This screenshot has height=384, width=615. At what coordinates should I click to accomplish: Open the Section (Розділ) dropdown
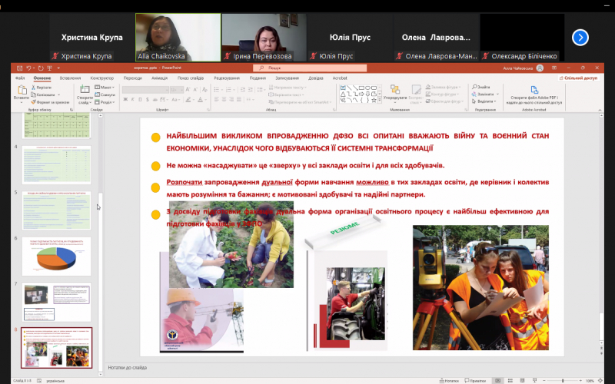click(105, 102)
